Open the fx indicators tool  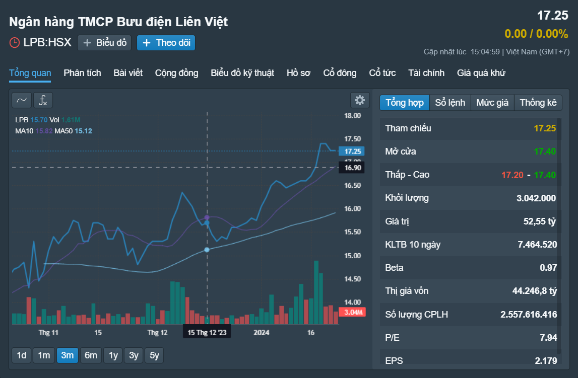43,100
